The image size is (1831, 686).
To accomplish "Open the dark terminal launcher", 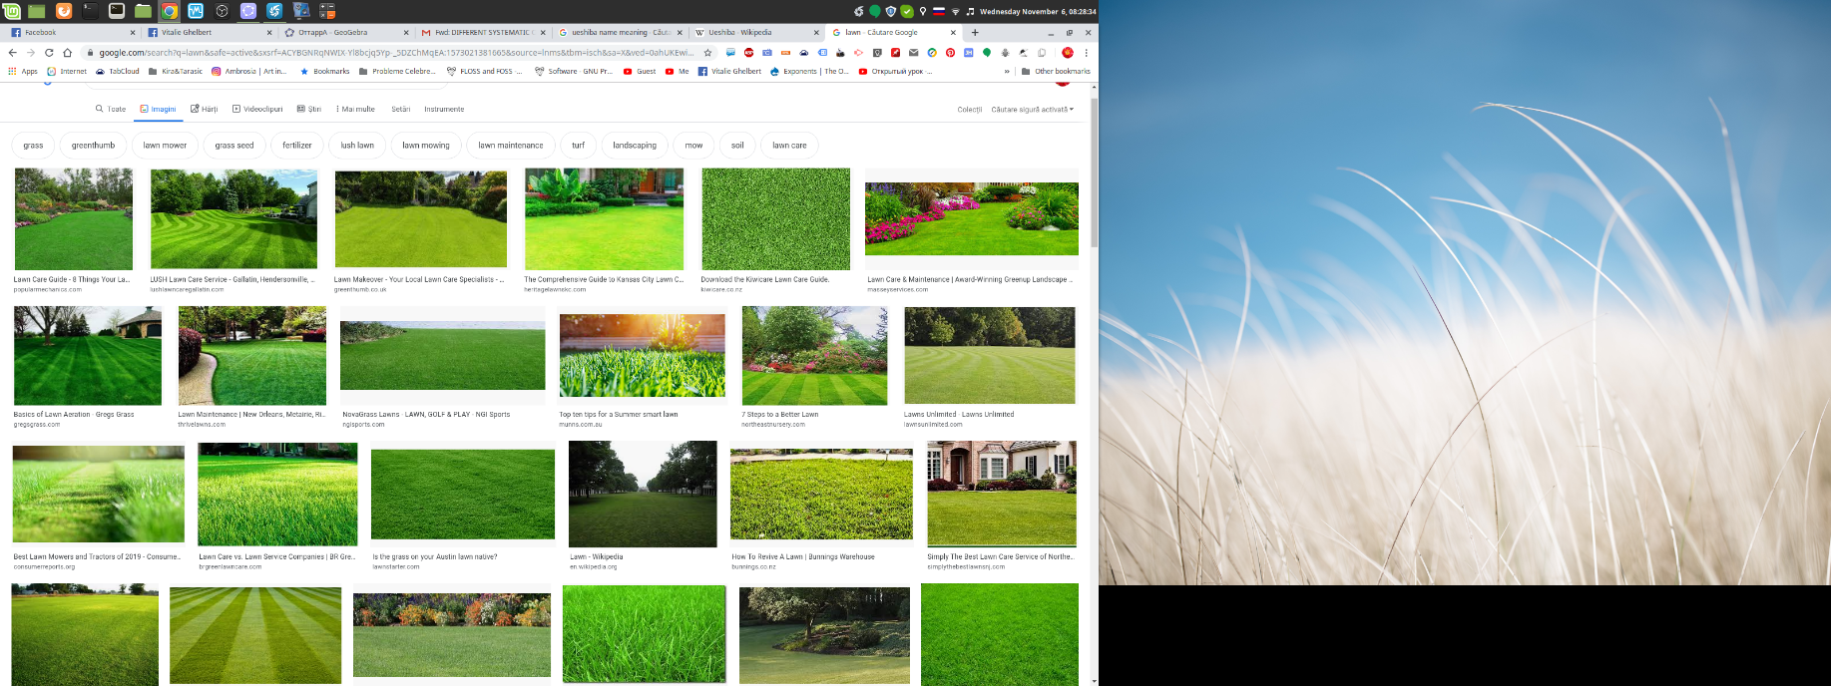I will (90, 11).
